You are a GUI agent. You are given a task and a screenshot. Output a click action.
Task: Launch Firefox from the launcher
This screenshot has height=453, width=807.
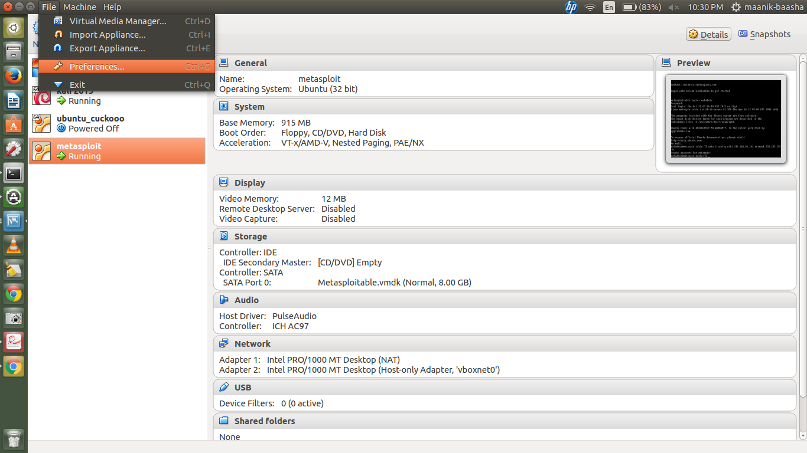tap(14, 75)
